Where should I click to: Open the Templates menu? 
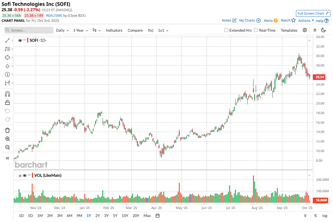[289, 30]
